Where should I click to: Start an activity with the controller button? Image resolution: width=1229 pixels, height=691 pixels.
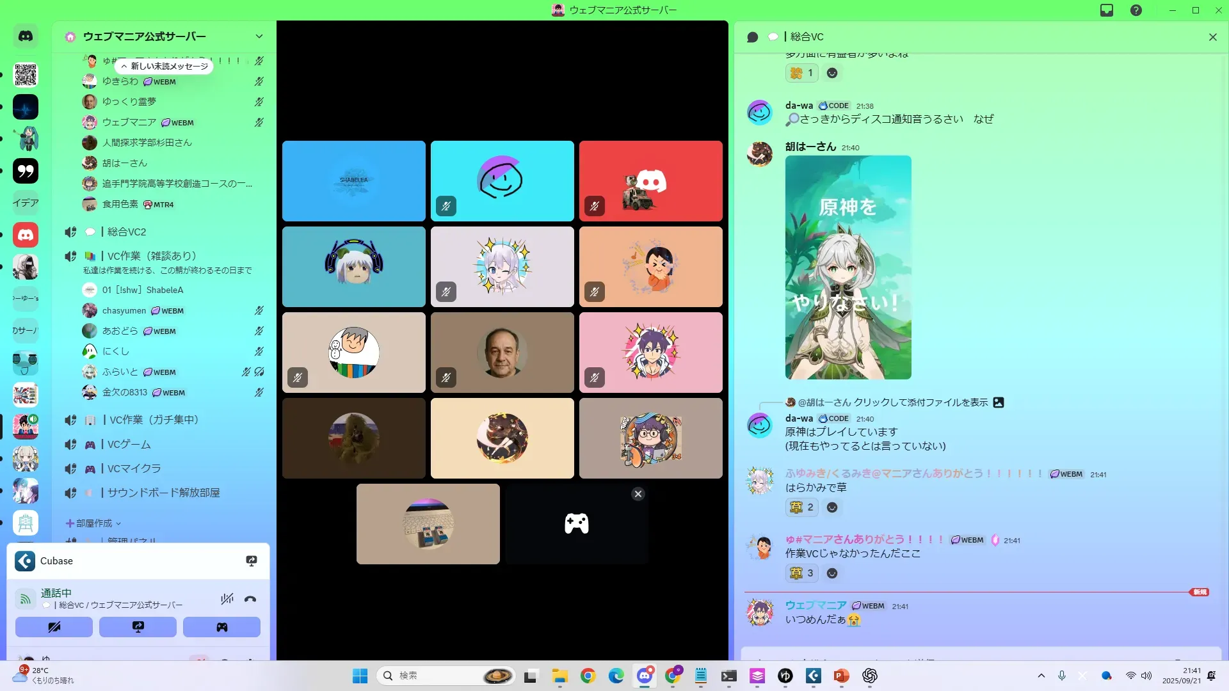click(x=221, y=627)
